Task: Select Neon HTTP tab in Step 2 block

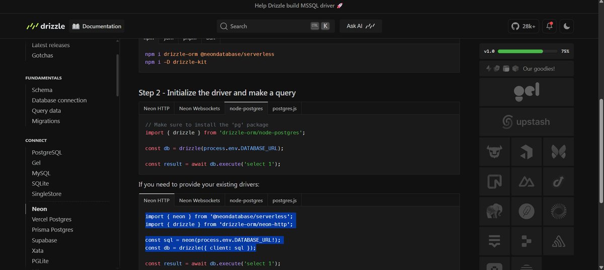Action: click(157, 108)
